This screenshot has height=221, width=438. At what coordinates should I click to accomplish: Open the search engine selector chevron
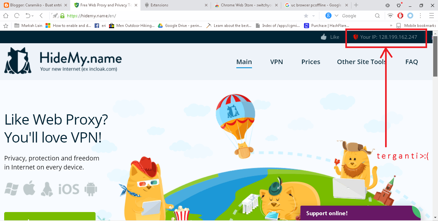pyautogui.click(x=336, y=16)
